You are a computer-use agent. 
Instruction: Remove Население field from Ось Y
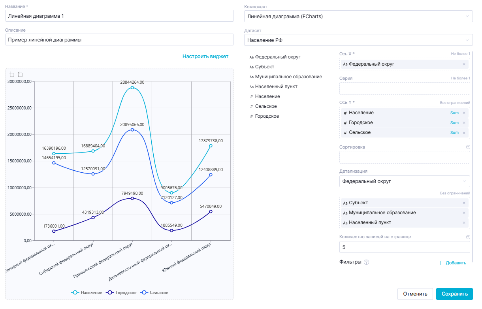[464, 113]
